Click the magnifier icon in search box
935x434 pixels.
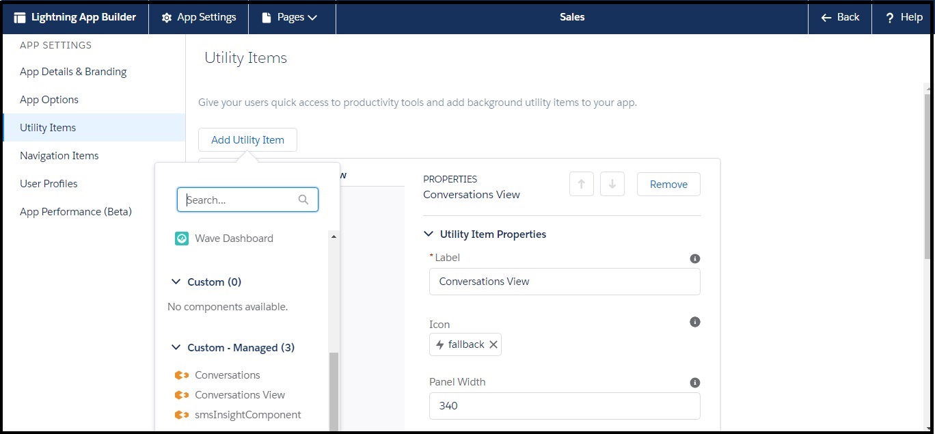coord(303,200)
